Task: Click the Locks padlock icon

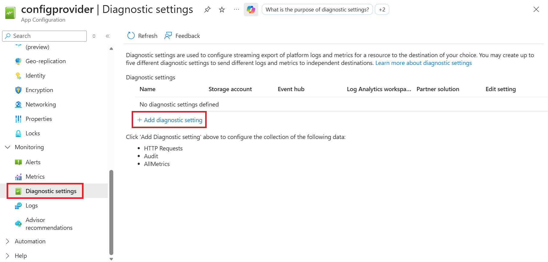Action: tap(18, 133)
